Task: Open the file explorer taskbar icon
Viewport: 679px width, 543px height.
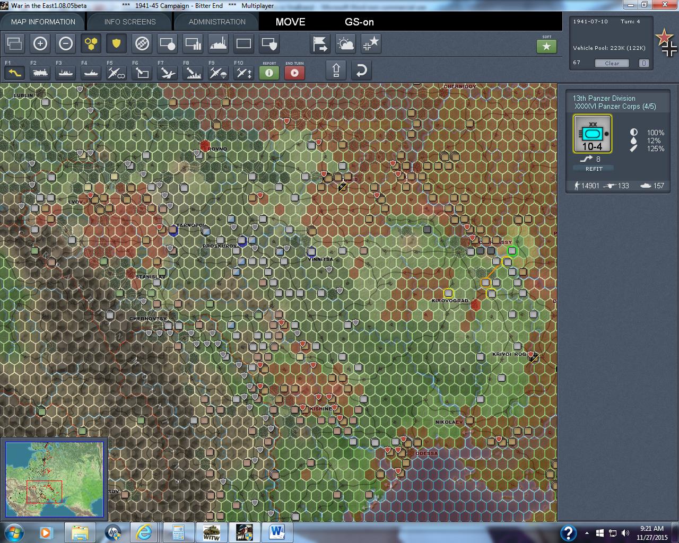Action: tap(80, 532)
